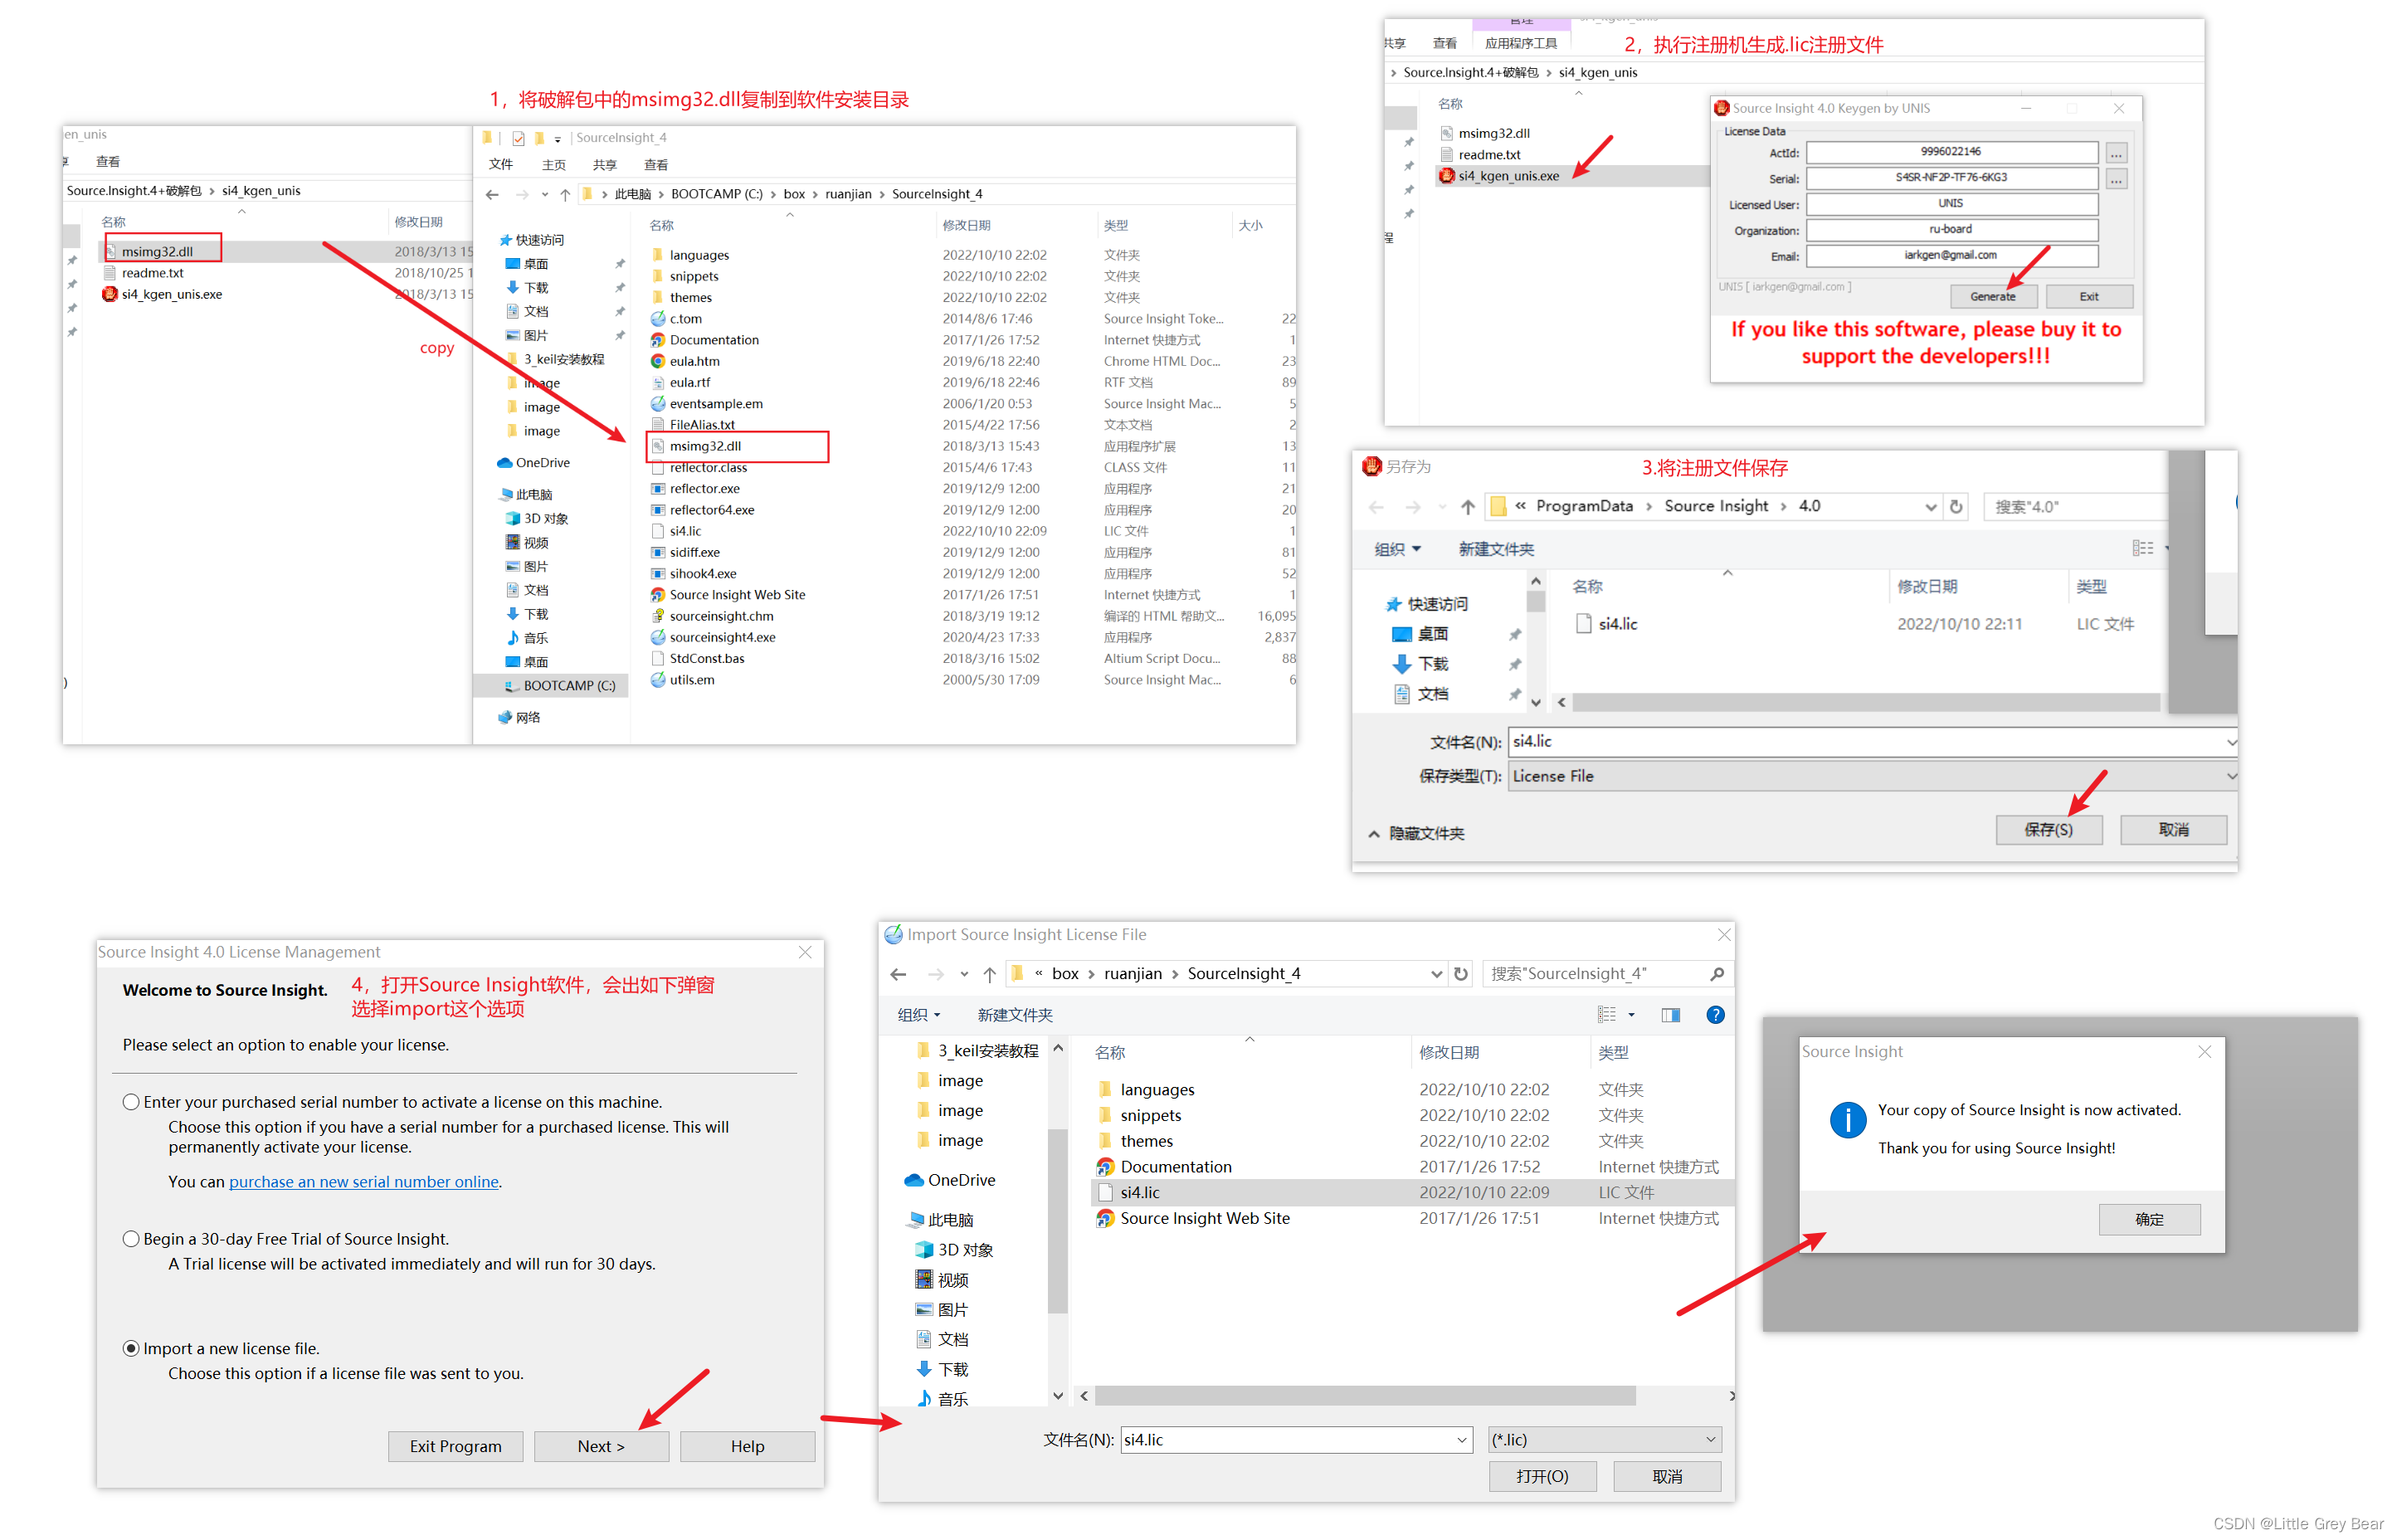The image size is (2397, 1540).
Task: Click the ellipsis button beside ActId
Action: click(2116, 154)
